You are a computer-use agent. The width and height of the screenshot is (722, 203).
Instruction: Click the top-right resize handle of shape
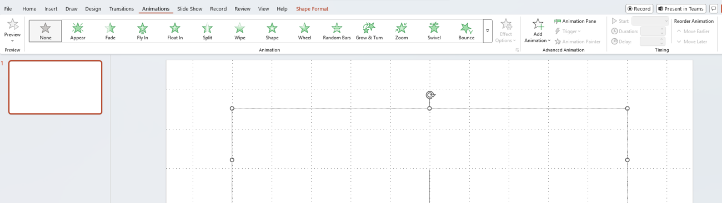coord(628,108)
